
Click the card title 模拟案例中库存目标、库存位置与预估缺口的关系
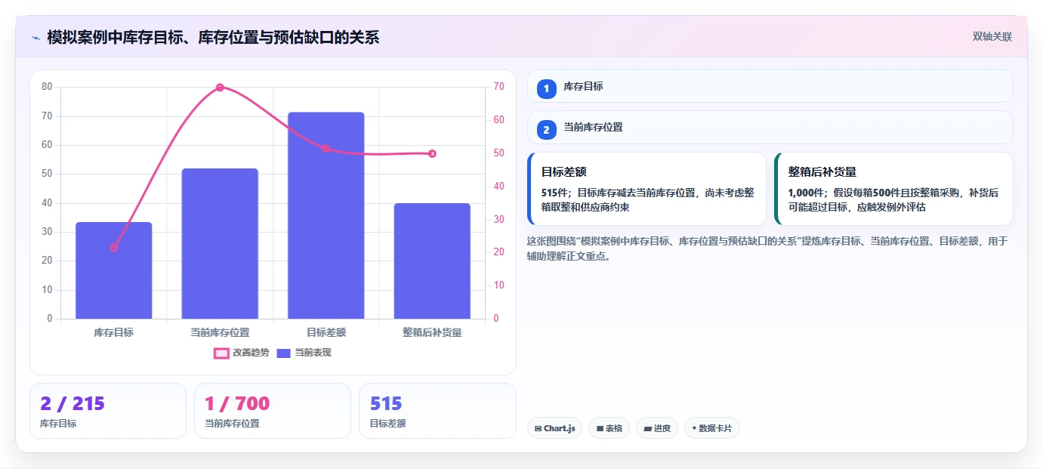click(213, 37)
